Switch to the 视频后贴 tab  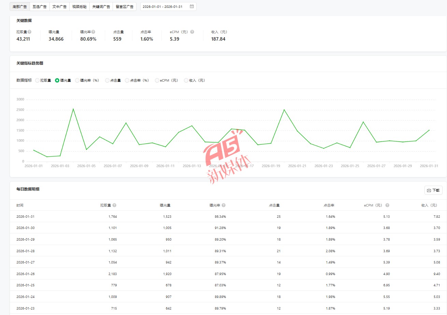[x=80, y=6]
